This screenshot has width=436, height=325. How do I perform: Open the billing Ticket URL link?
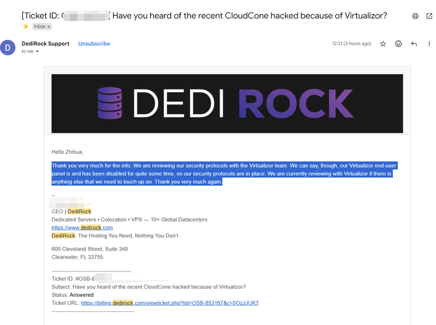pyautogui.click(x=169, y=303)
